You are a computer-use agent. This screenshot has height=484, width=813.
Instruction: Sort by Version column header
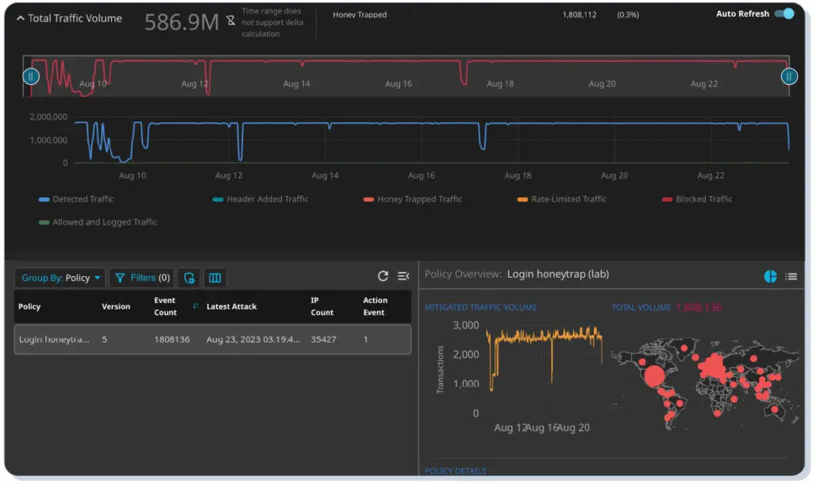click(x=116, y=306)
